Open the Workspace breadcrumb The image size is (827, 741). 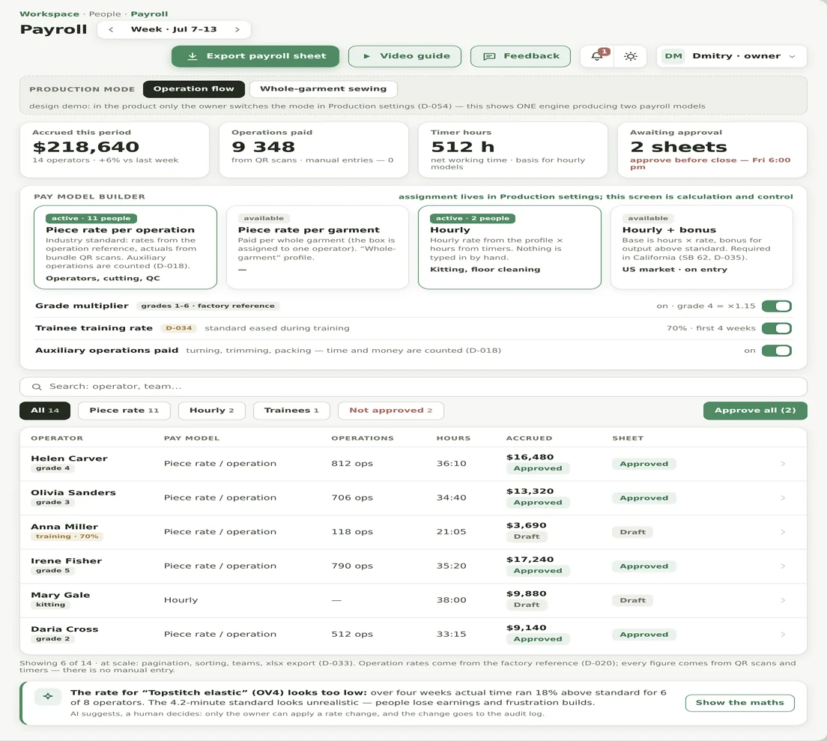[49, 13]
